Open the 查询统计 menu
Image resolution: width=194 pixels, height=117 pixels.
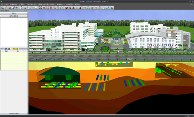pyautogui.click(x=61, y=4)
